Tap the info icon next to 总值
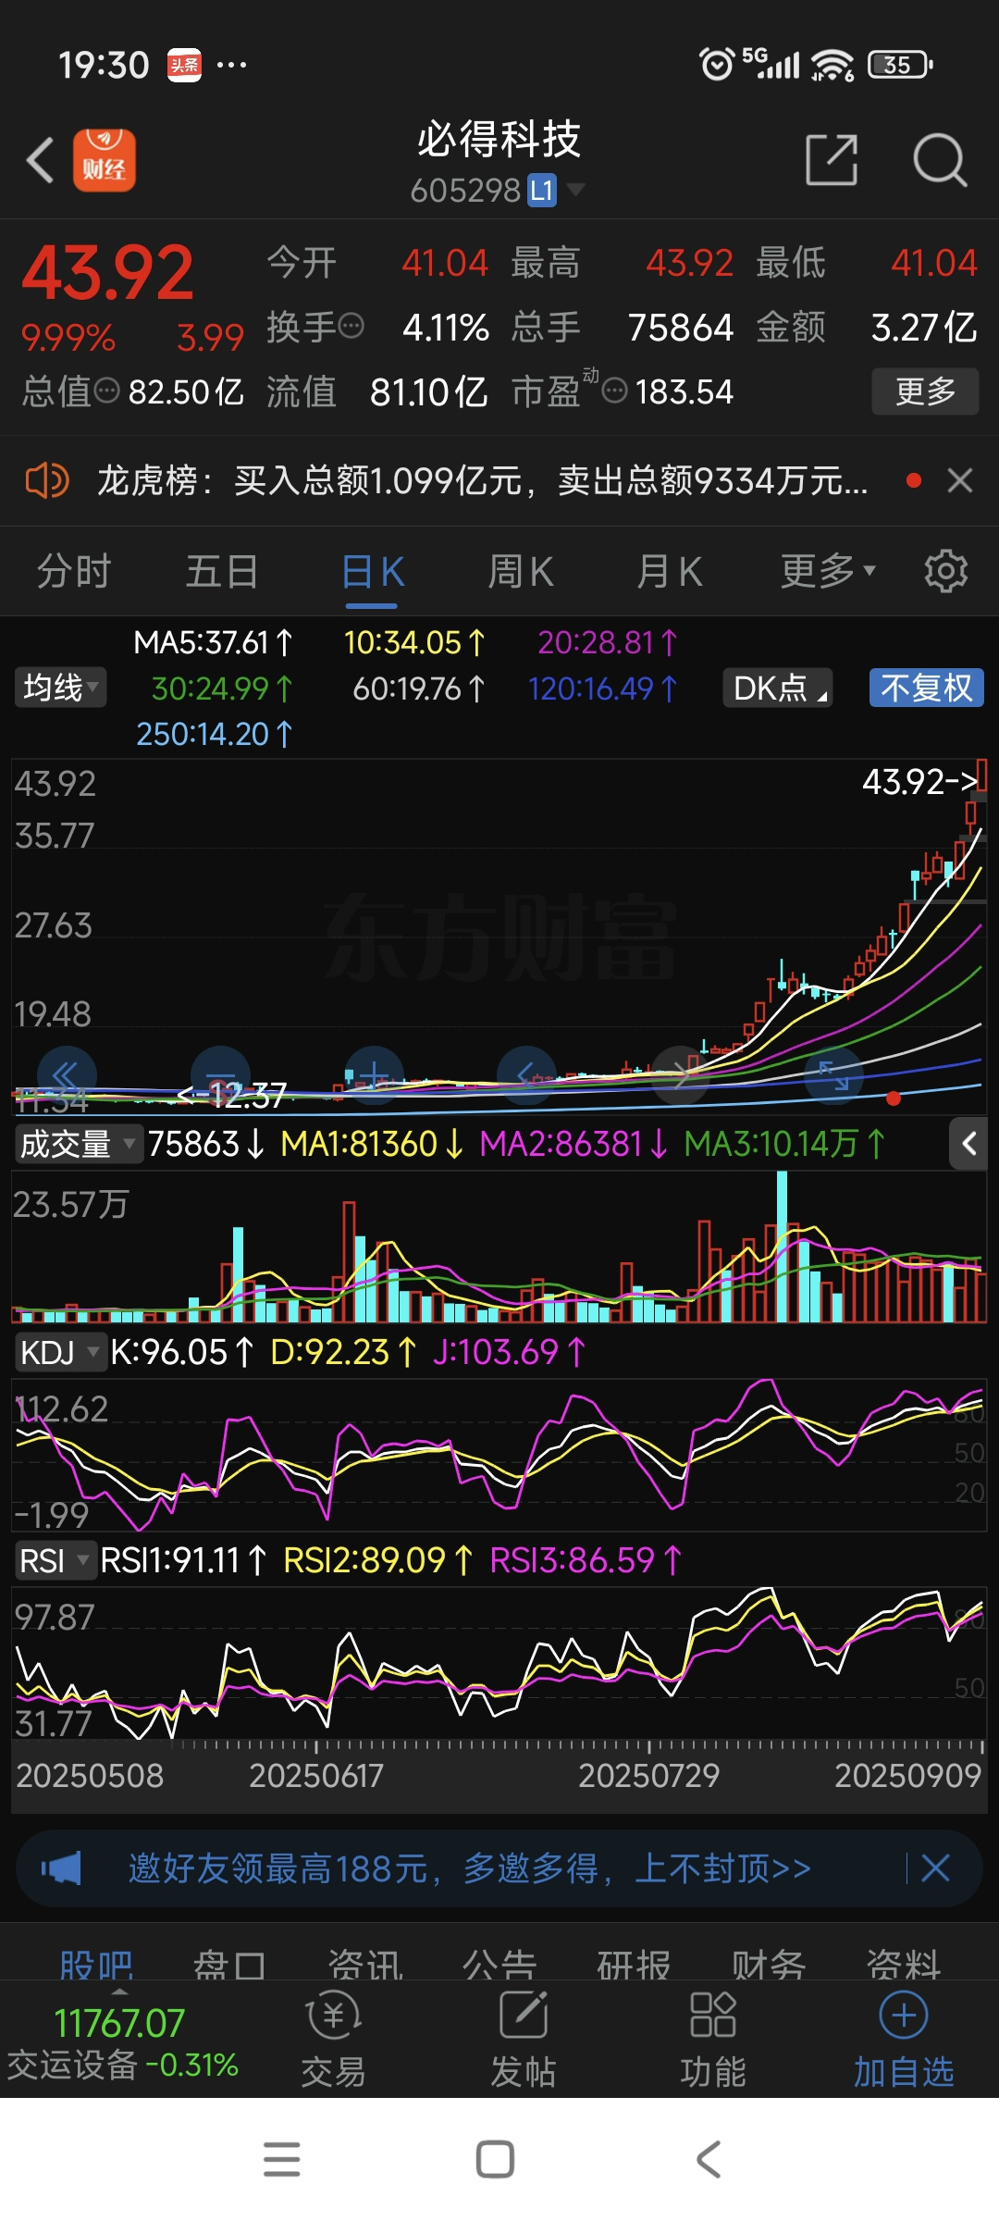 (107, 391)
